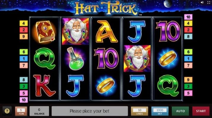The height and width of the screenshot is (118, 212).
Task: Select the golden A symbol on reel three
Action: click(106, 32)
